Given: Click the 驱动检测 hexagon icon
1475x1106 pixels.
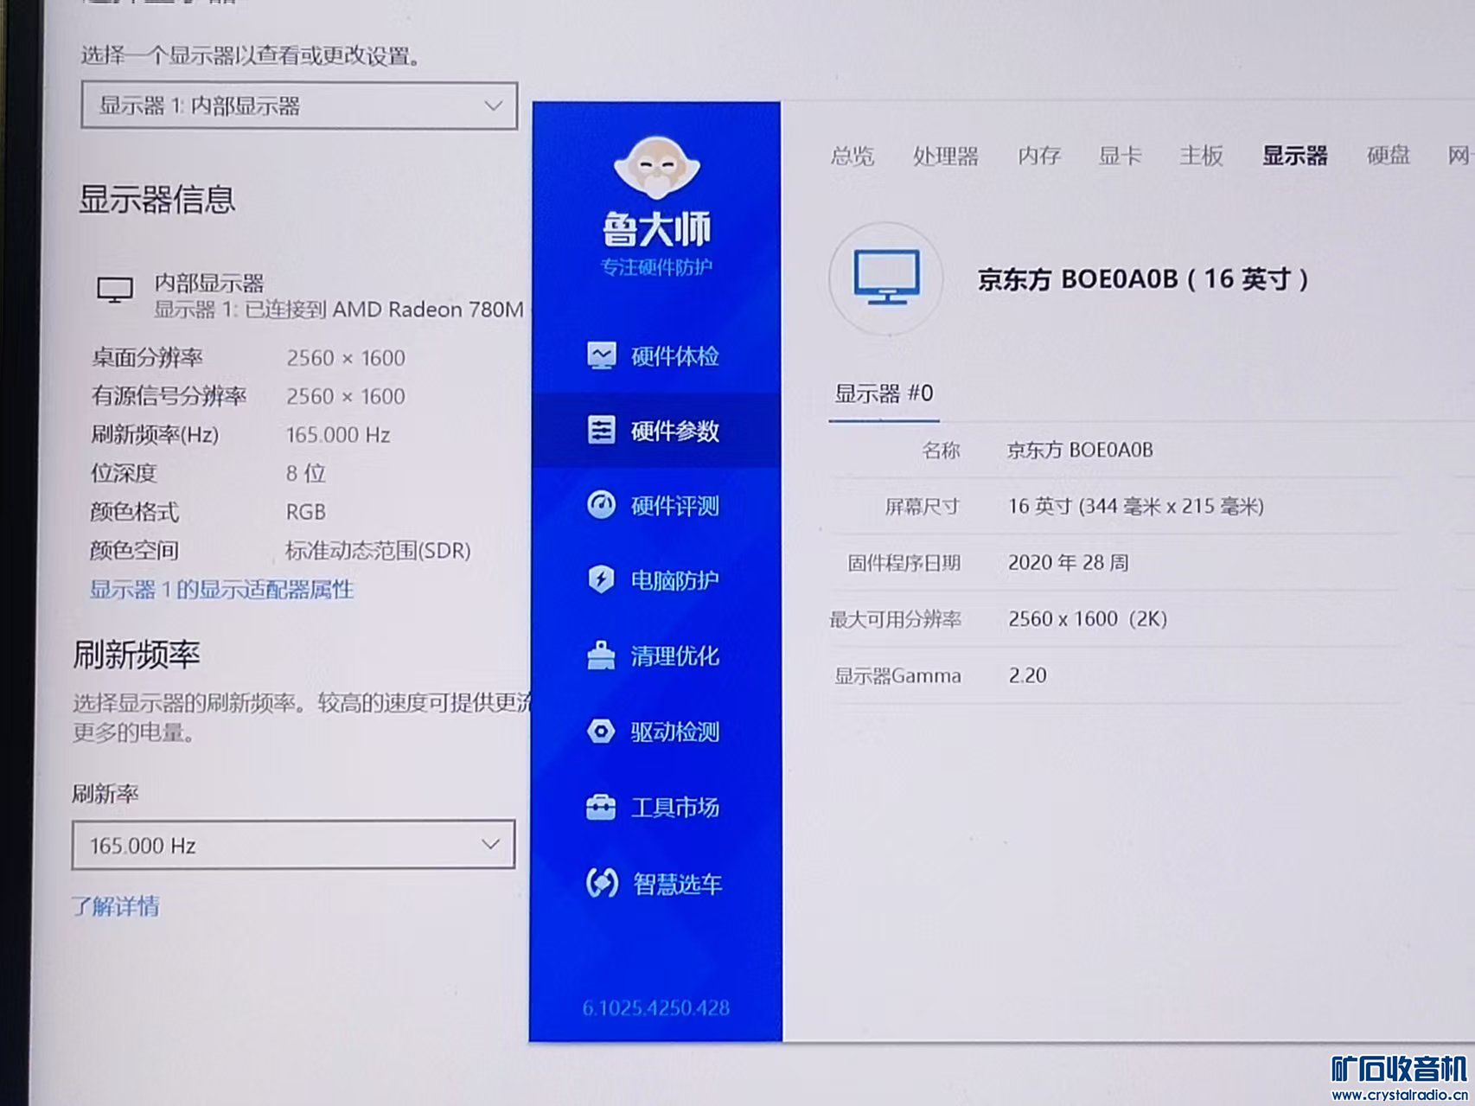Looking at the screenshot, I should pyautogui.click(x=601, y=732).
